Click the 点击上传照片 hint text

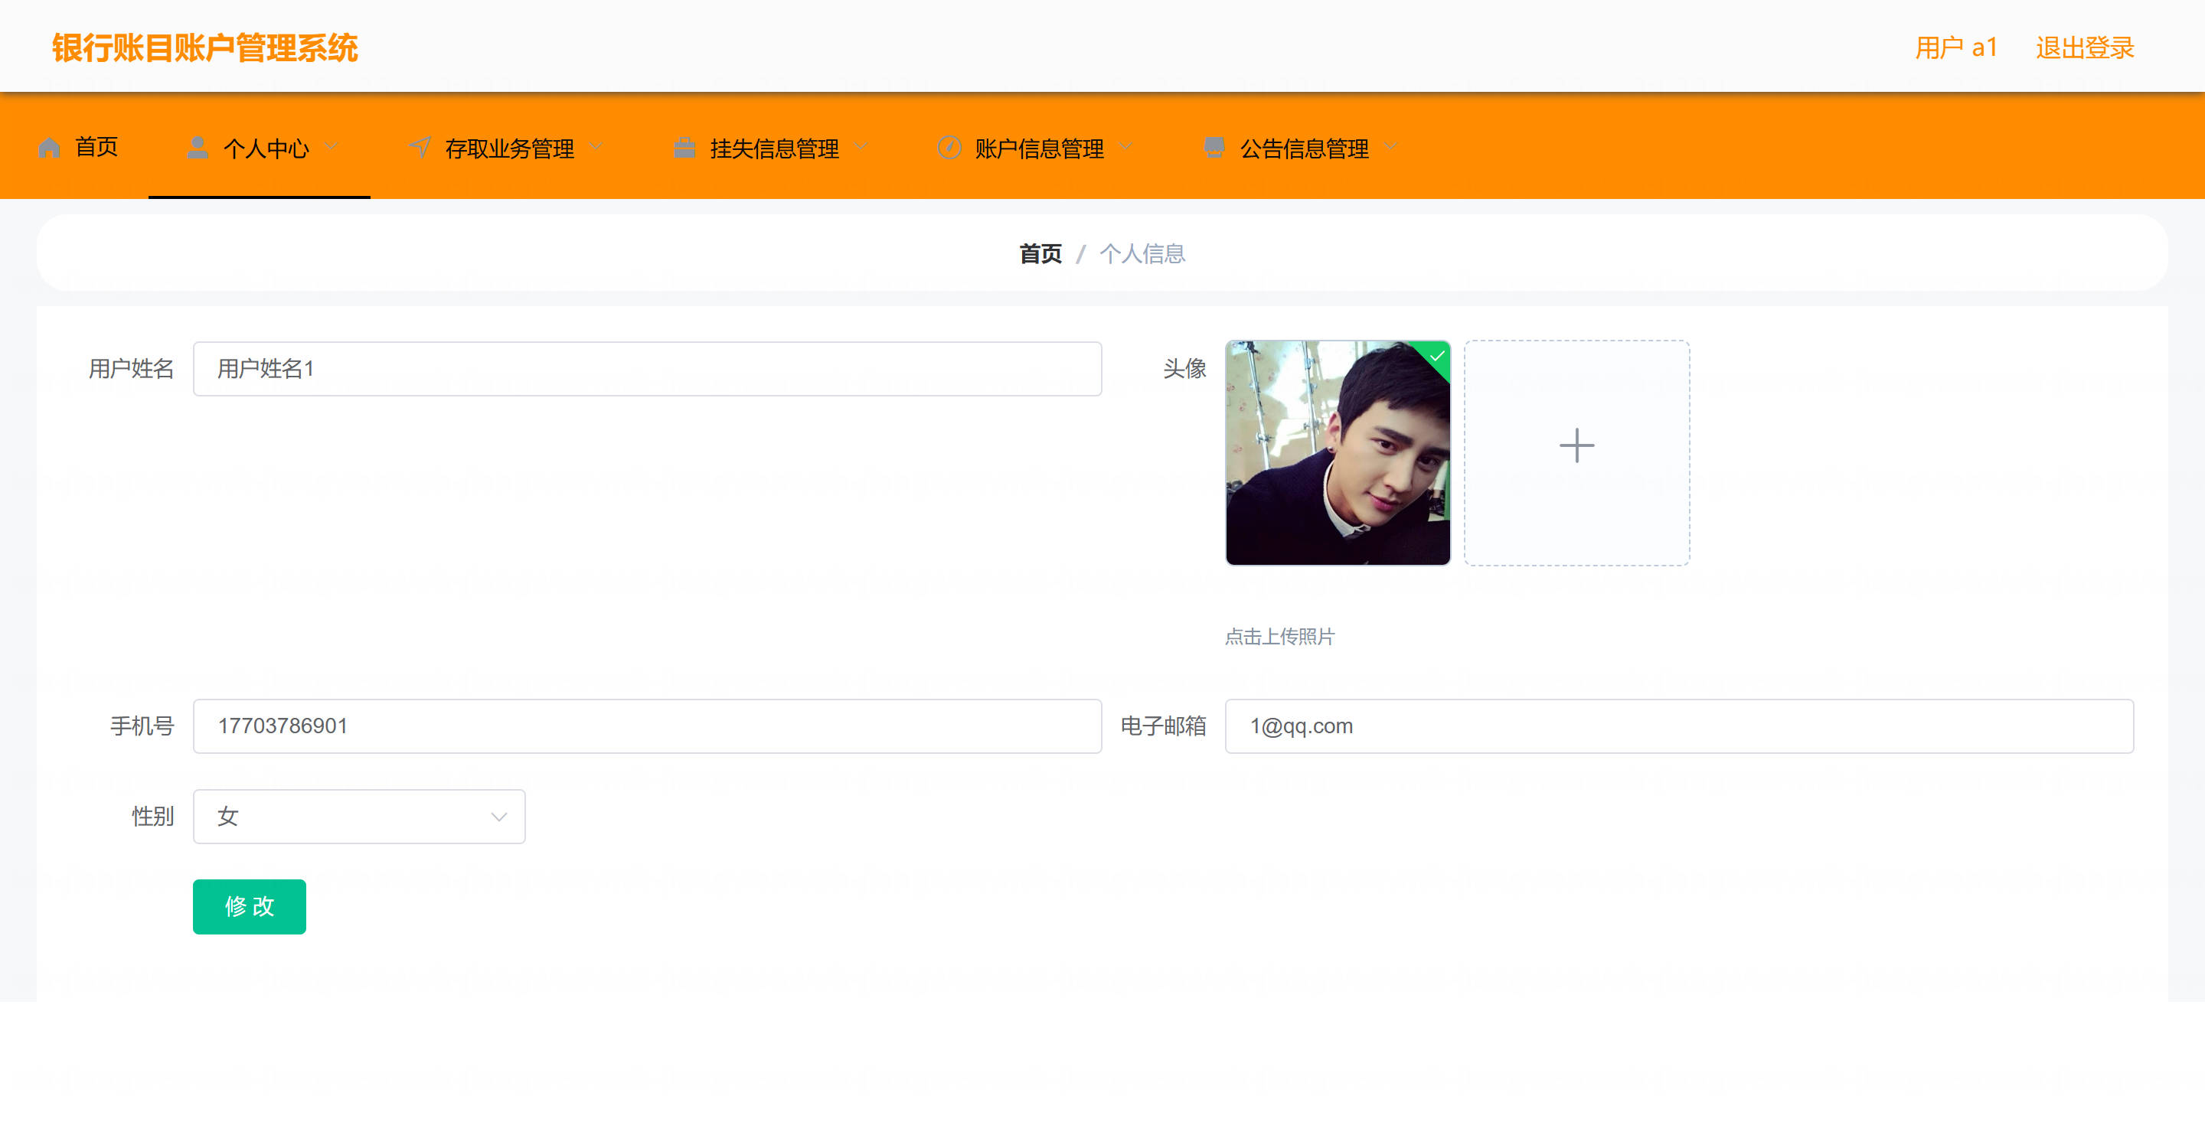pos(1279,636)
